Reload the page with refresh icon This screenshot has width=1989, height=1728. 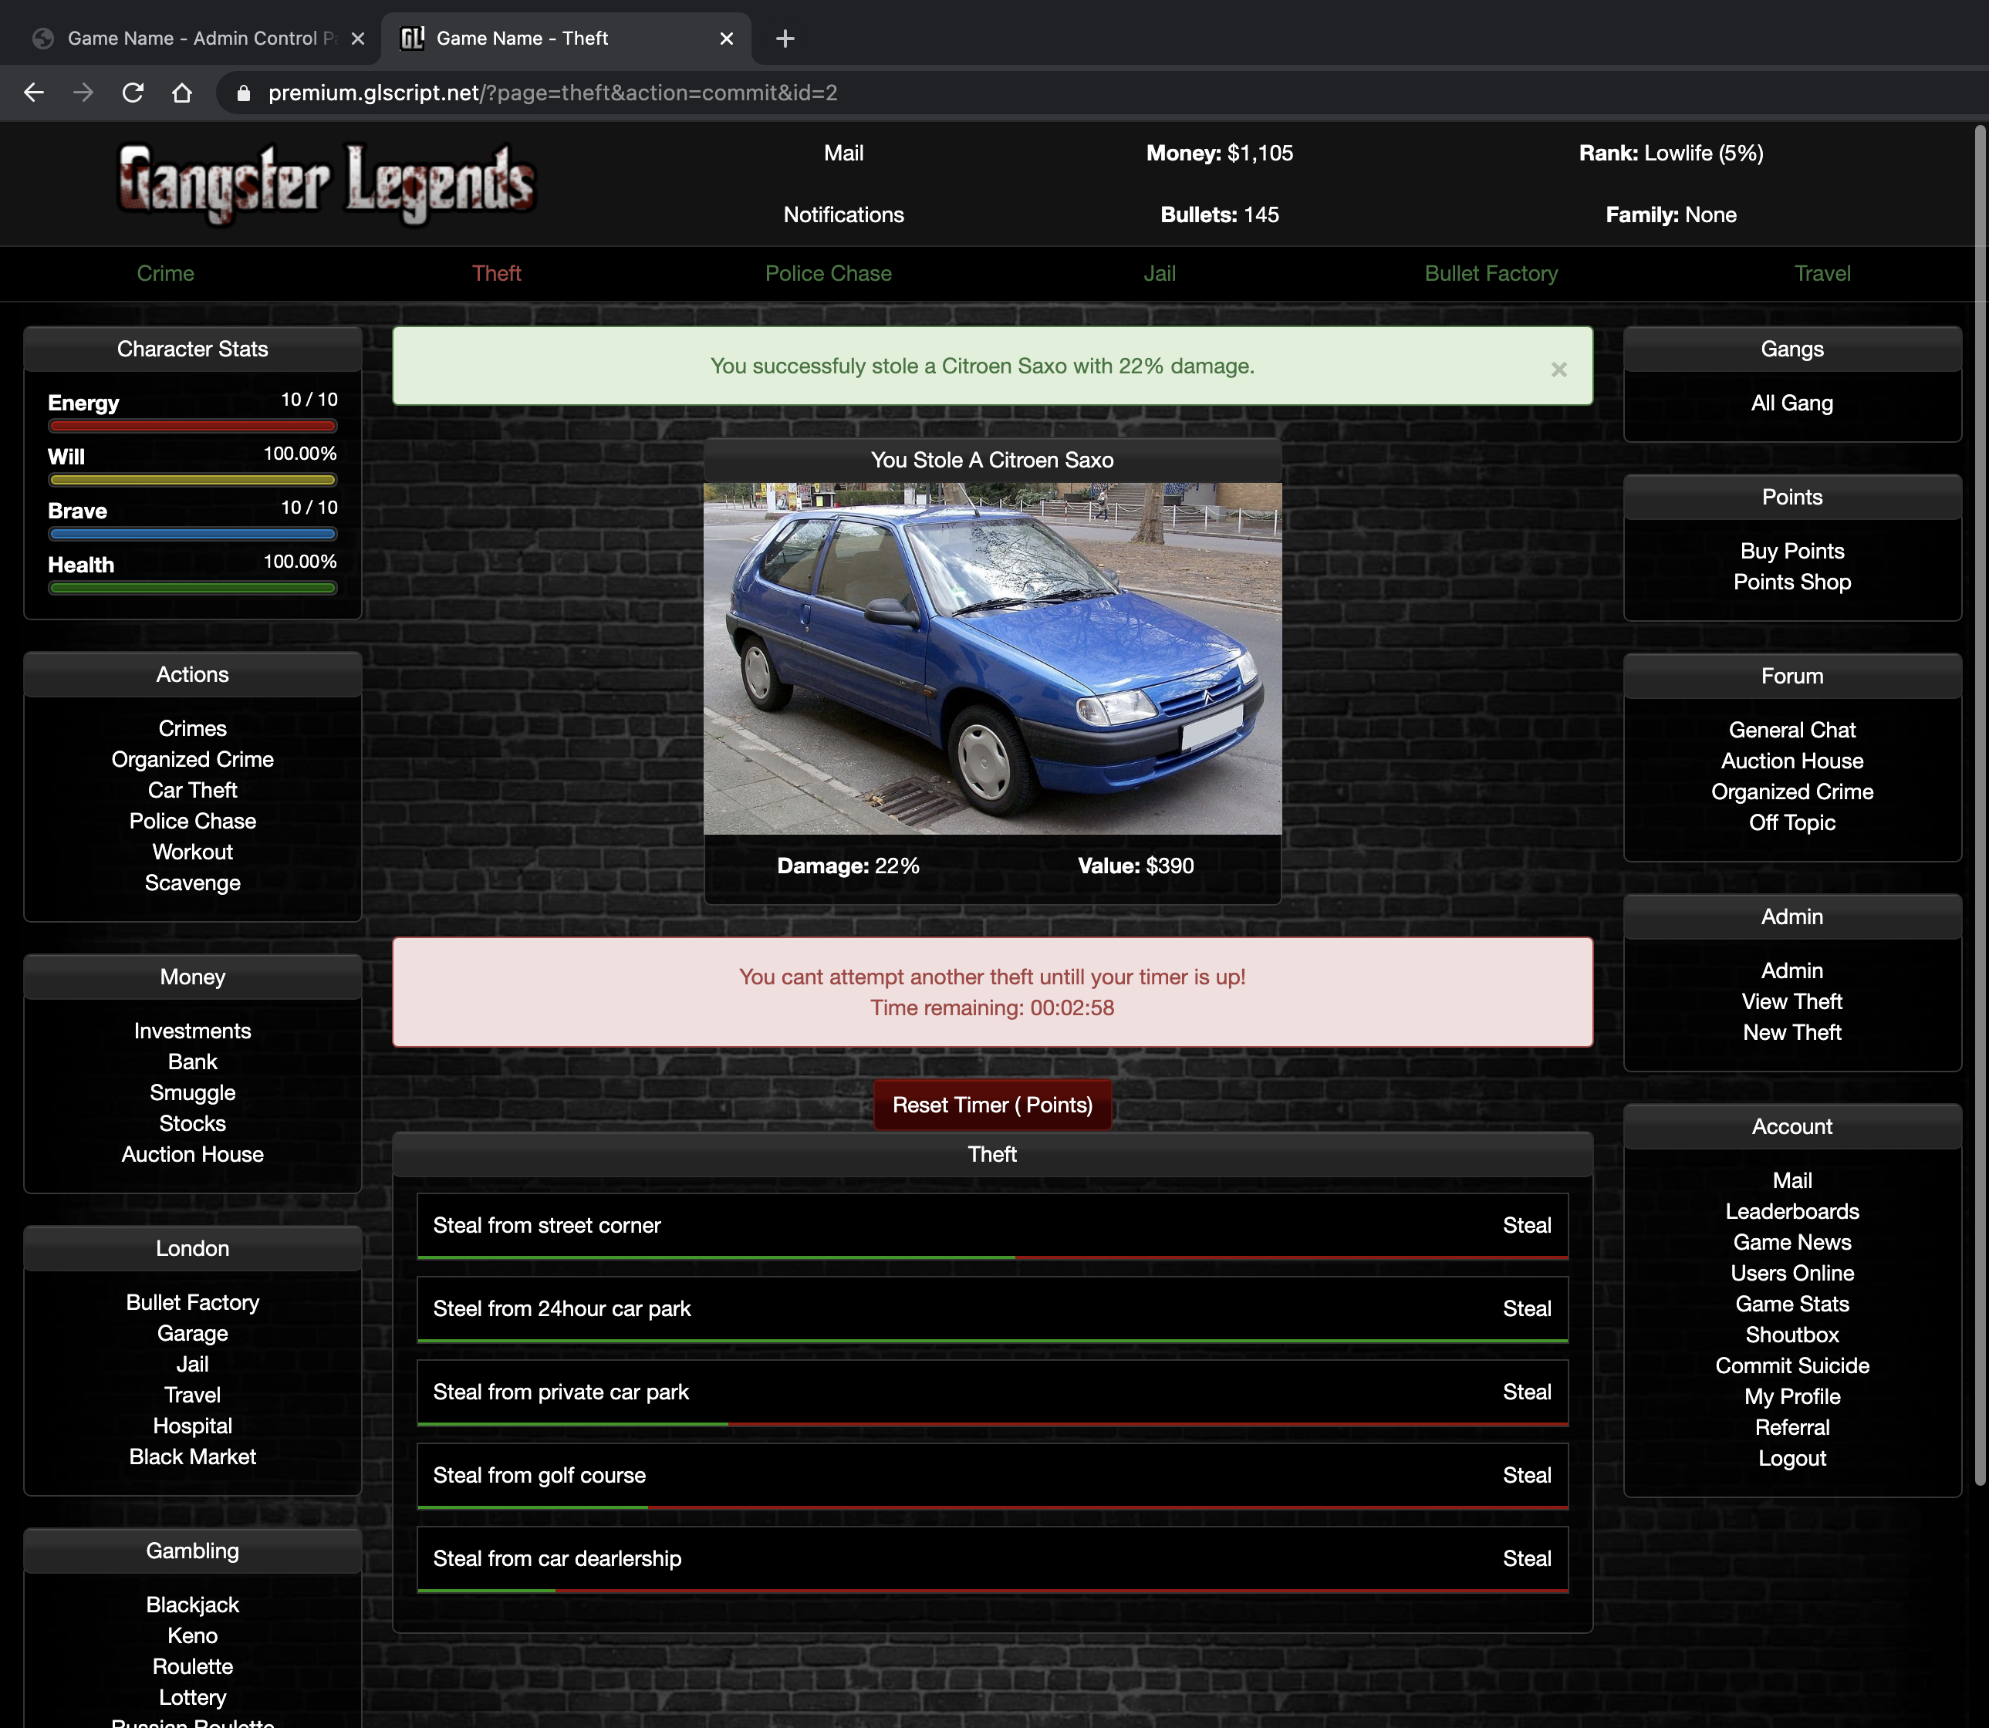(x=133, y=93)
